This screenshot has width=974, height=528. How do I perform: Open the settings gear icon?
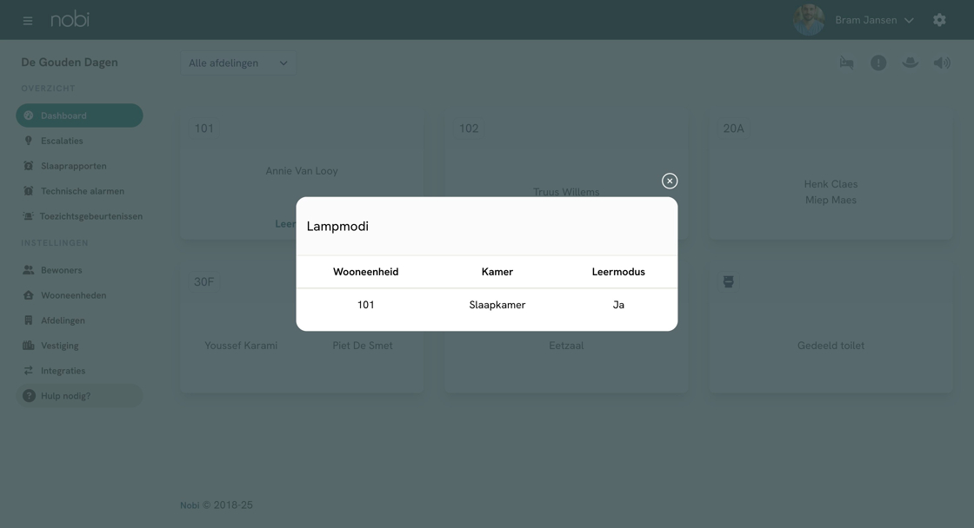pos(939,20)
